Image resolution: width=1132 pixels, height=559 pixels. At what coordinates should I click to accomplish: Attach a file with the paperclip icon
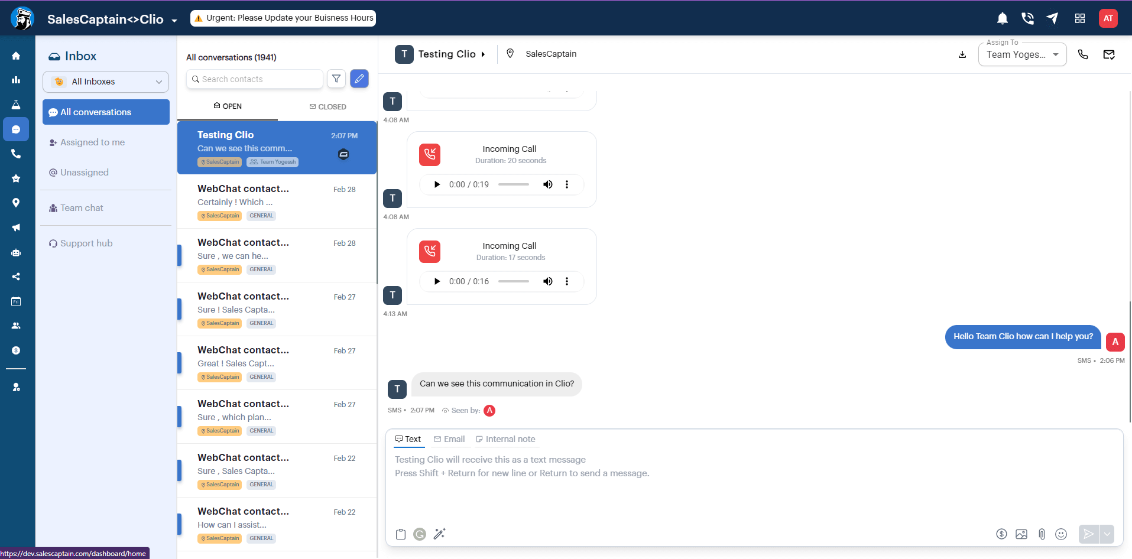1042,534
